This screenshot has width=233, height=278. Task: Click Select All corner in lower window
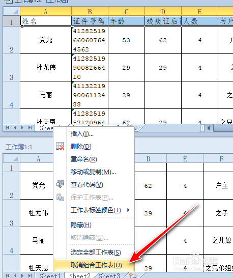12,158
